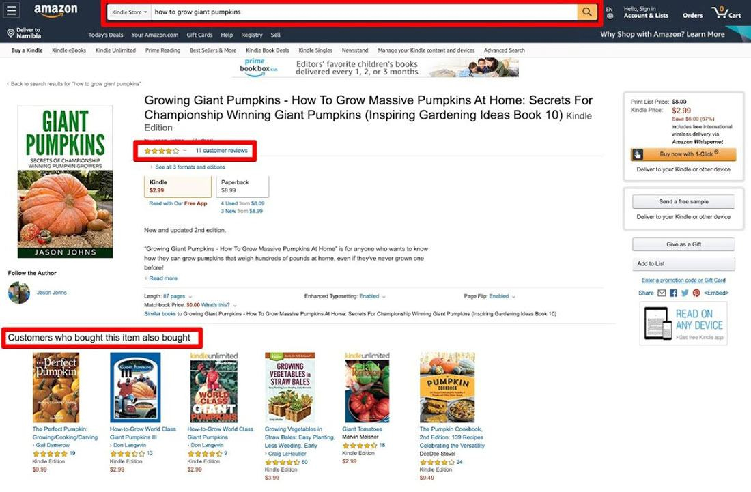Click in the search text field
The width and height of the screenshot is (751, 492).
pos(364,12)
